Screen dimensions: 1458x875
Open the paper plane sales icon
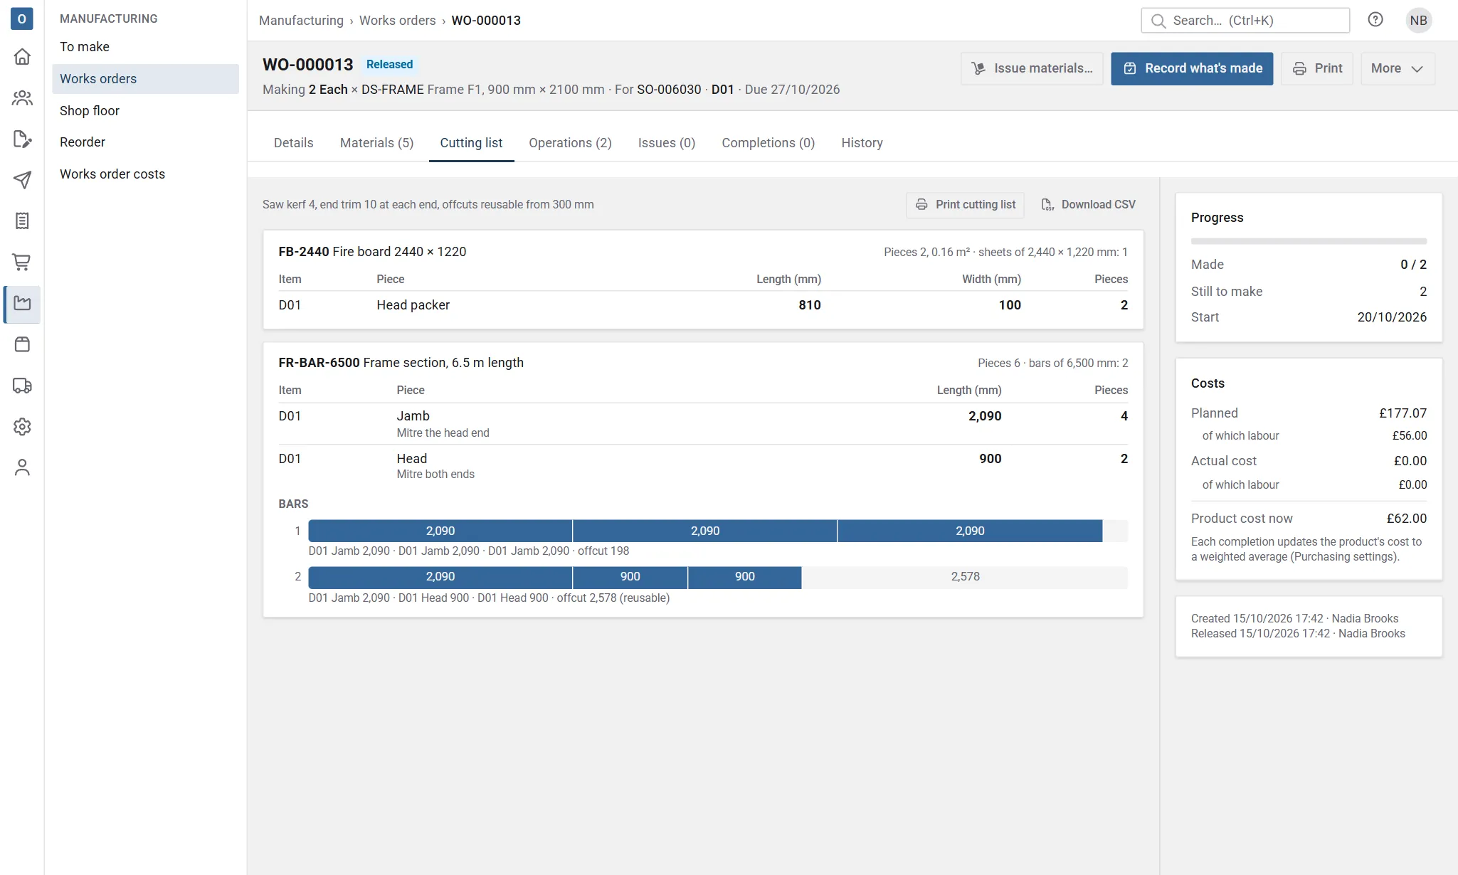22,180
